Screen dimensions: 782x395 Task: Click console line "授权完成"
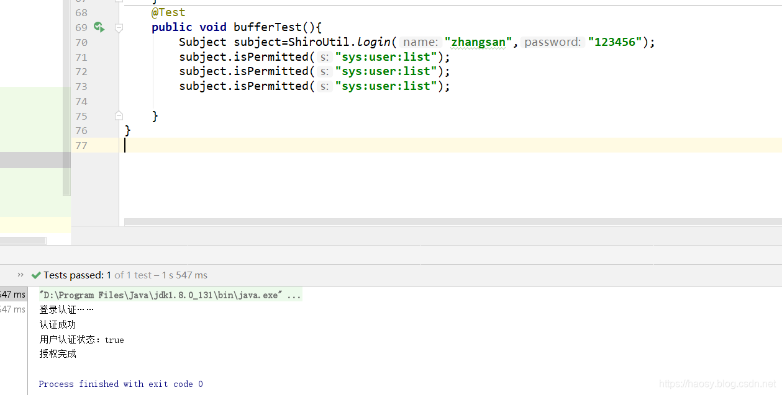click(58, 353)
